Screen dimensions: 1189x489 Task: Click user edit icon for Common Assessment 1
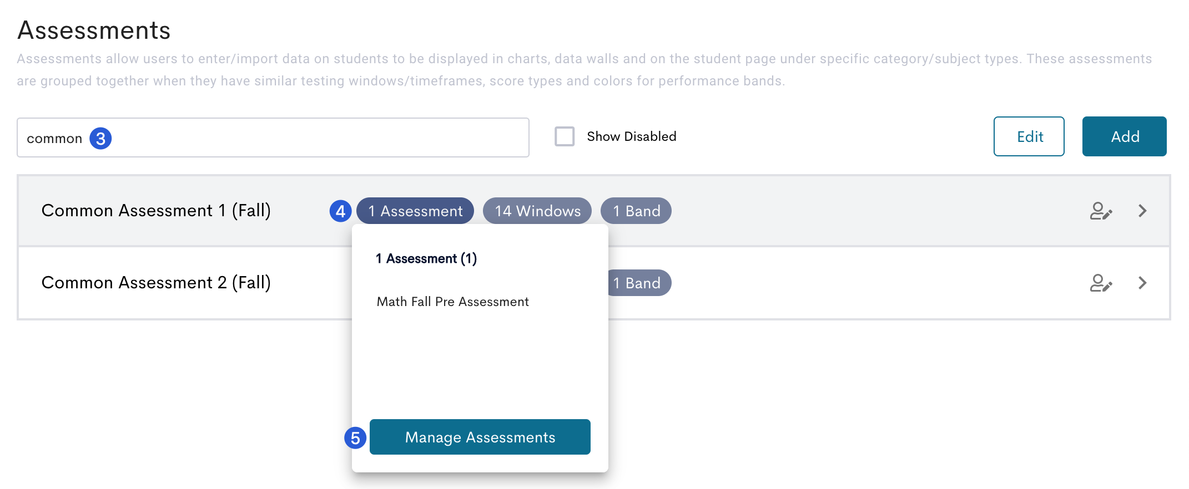1101,211
